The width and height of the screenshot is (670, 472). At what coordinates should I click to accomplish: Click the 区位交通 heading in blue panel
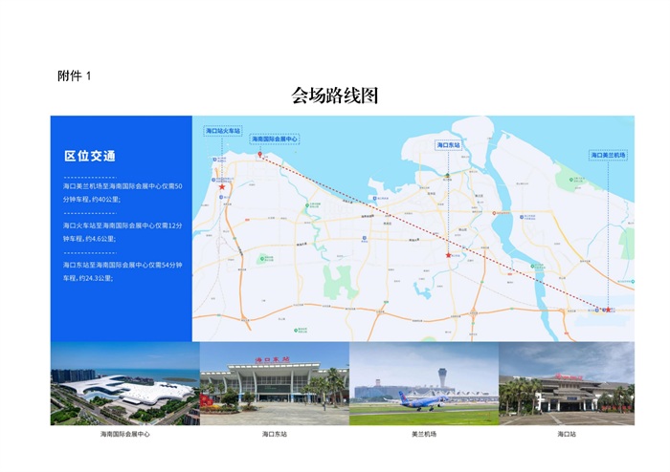point(90,156)
